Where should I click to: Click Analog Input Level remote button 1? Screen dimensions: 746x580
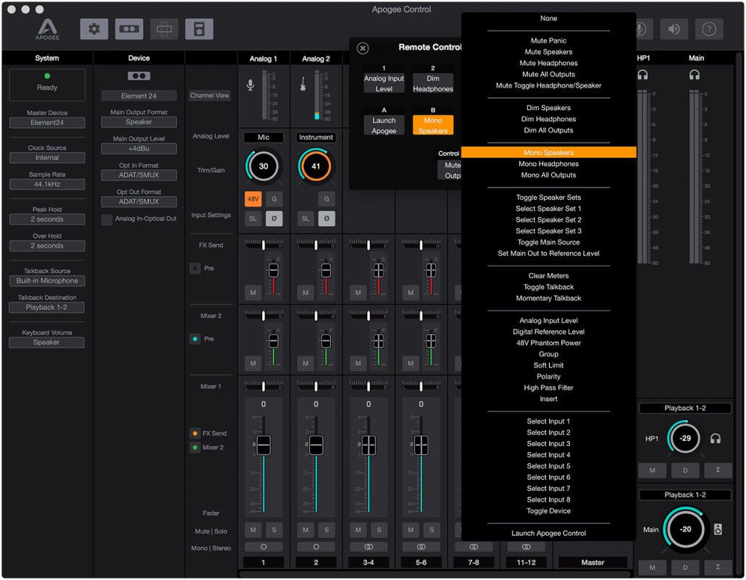tap(384, 83)
